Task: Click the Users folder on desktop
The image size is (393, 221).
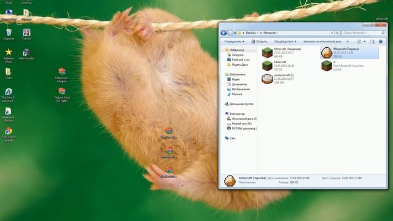Action: [9, 74]
